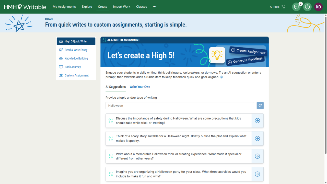Select arrow for scary story prompt
The width and height of the screenshot is (327, 184).
258,139
